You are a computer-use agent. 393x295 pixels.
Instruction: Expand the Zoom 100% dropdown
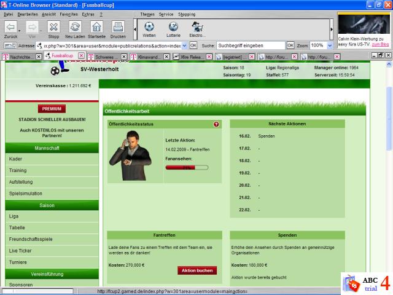(329, 45)
